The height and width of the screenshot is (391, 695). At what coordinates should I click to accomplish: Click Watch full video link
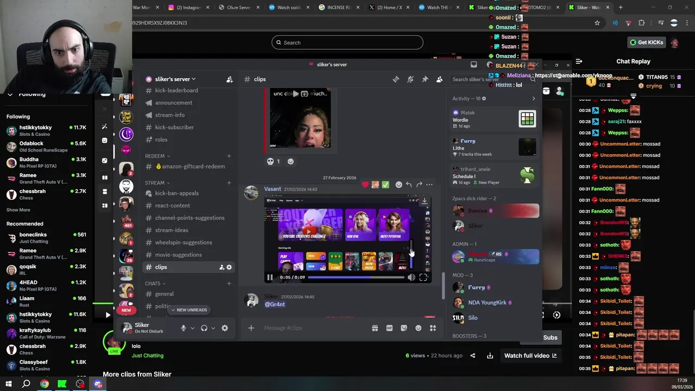530,356
